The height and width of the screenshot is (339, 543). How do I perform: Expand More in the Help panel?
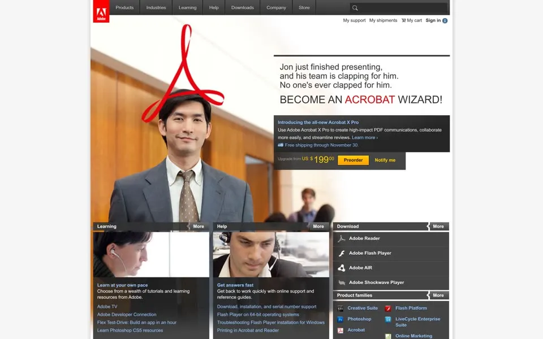click(318, 226)
